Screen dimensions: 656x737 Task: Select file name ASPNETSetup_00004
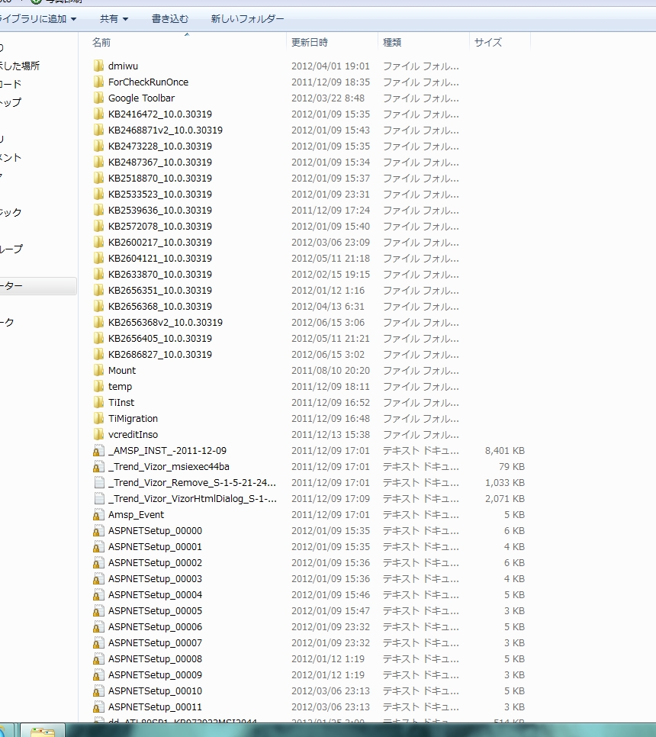(155, 594)
